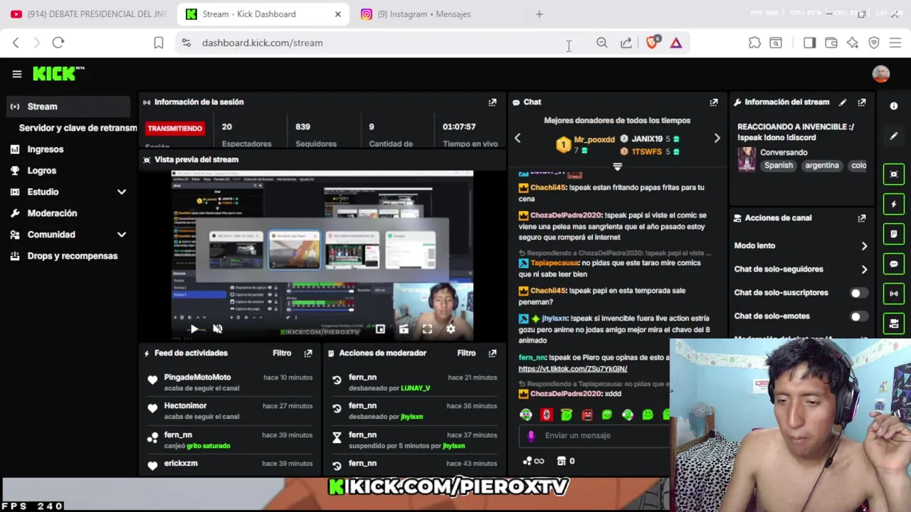The image size is (911, 512).
Task: Expand the Comunidad sidebar section
Action: 122,235
